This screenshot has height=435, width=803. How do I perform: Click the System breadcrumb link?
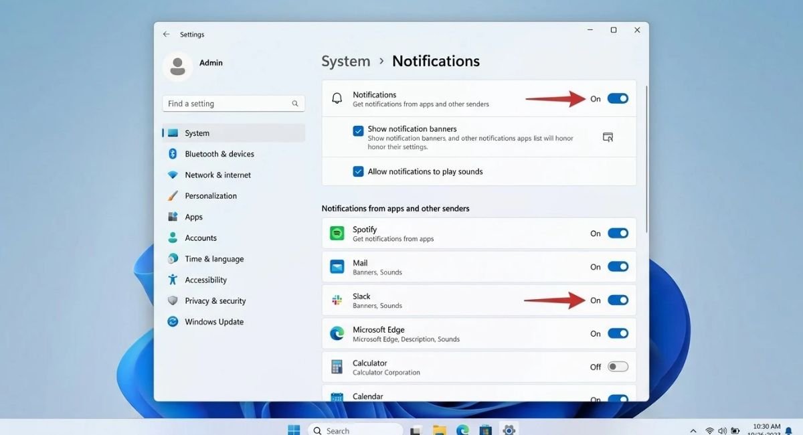coord(345,62)
